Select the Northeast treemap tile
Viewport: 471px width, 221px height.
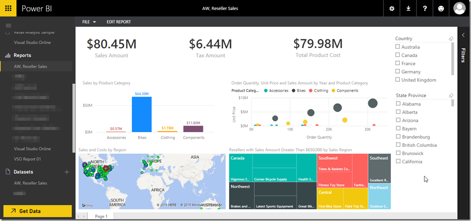tap(379, 196)
